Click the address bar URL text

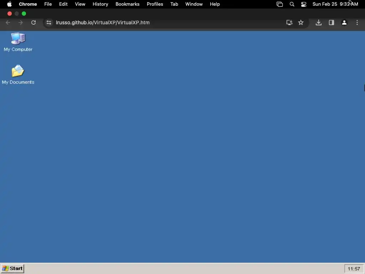pos(103,22)
